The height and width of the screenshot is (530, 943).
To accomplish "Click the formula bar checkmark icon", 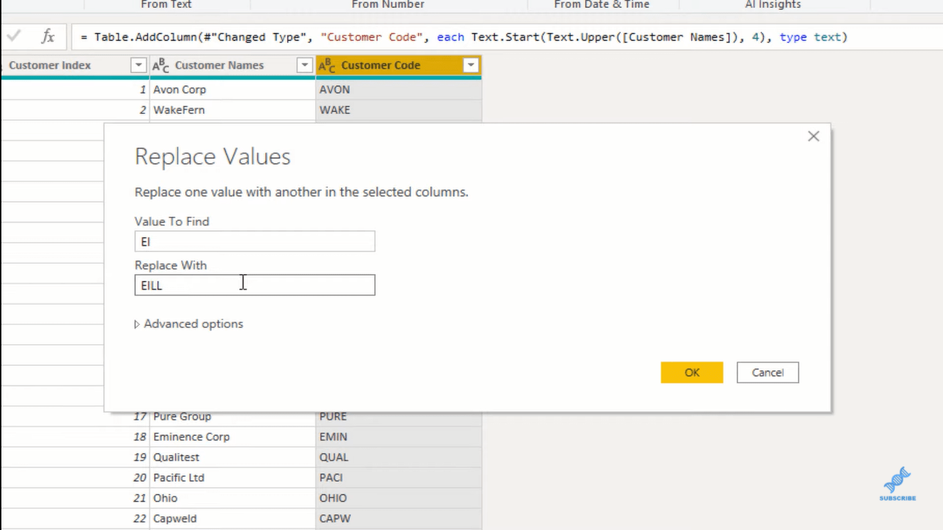I will 14,37.
